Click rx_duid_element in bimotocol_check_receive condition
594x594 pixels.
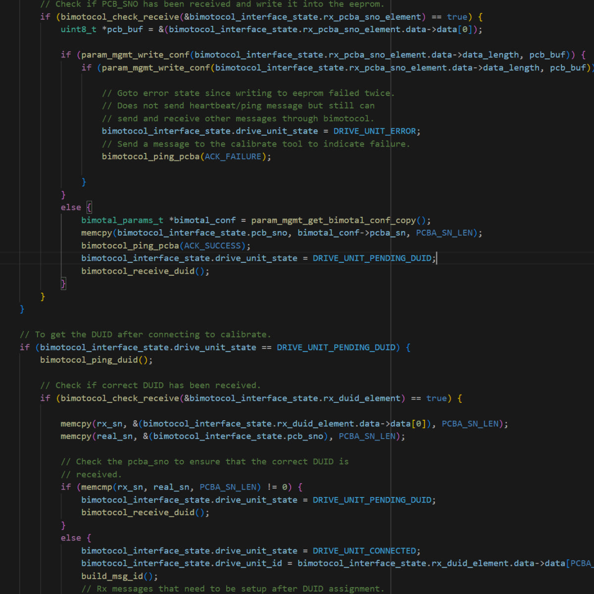click(x=362, y=398)
